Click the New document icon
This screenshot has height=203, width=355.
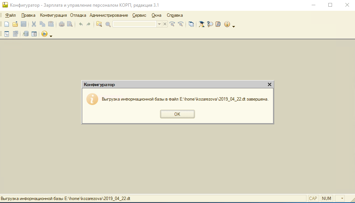[7, 24]
